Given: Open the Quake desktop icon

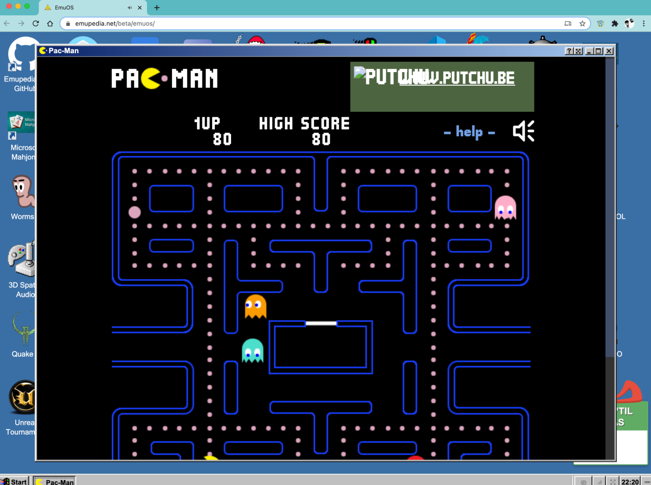Looking at the screenshot, I should pos(23,335).
